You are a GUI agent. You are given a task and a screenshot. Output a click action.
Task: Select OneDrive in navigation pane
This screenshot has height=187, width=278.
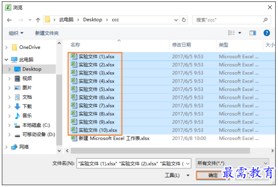pyautogui.click(x=30, y=47)
